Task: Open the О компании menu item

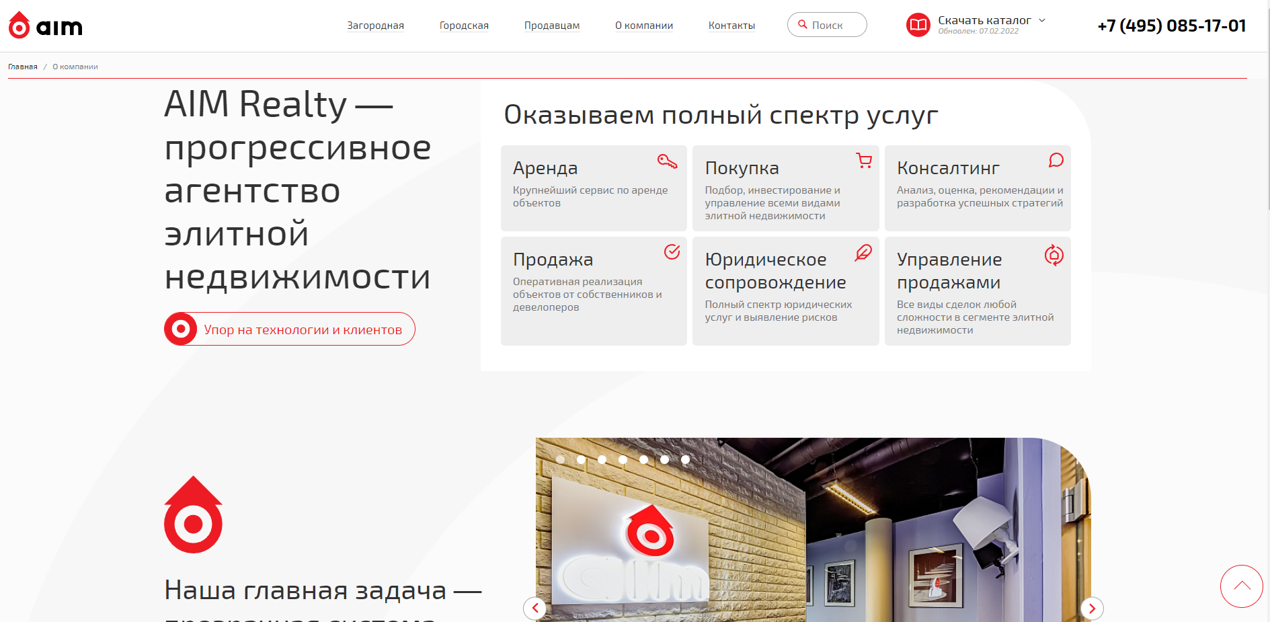Action: (644, 26)
